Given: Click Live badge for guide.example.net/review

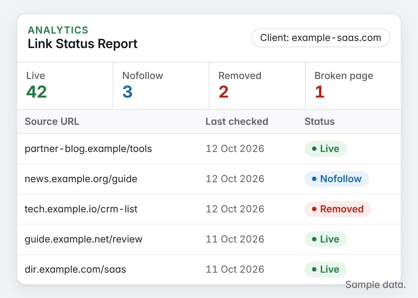Looking at the screenshot, I should coord(325,239).
